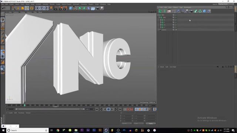The width and height of the screenshot is (237, 133).
Task: Click the Undo arrow in top toolbar
Action: [4, 8]
